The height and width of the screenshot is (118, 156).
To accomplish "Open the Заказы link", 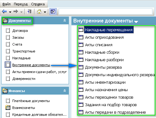I will pos(18,37).
